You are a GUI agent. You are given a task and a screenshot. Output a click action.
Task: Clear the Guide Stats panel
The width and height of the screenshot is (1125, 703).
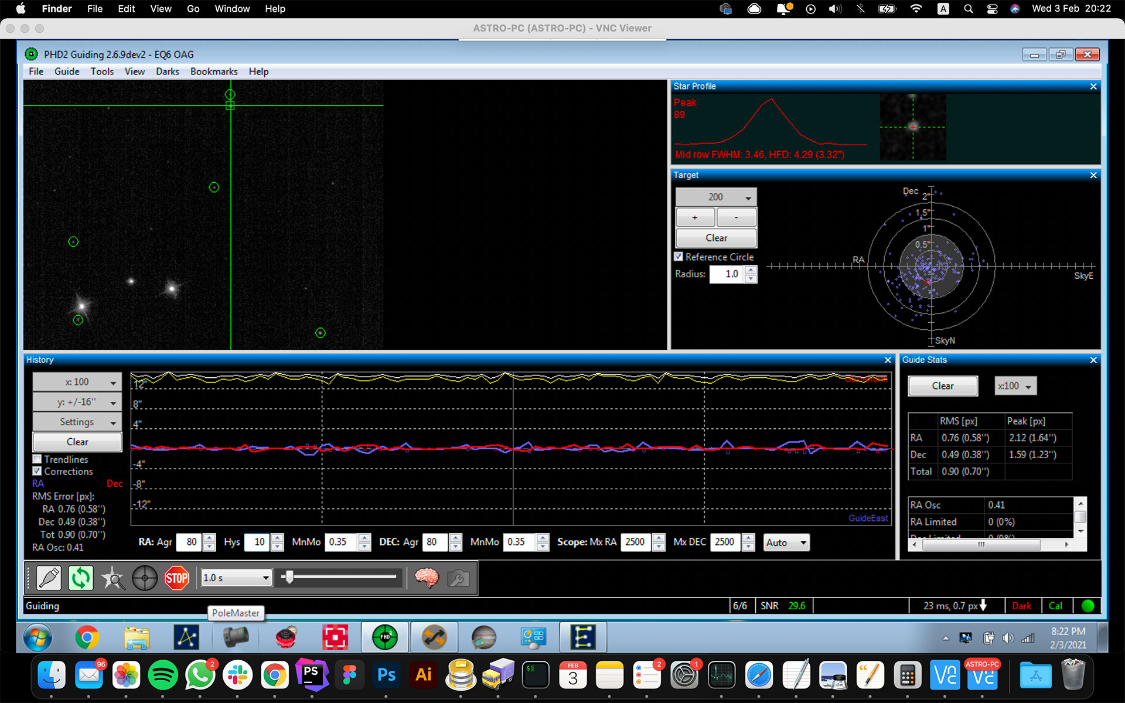pyautogui.click(x=943, y=386)
